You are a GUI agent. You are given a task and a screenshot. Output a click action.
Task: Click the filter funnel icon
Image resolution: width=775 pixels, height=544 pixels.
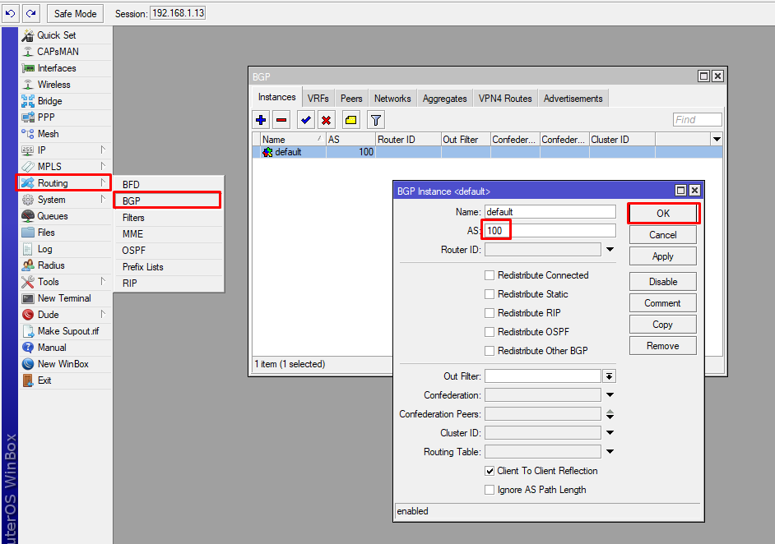point(376,120)
